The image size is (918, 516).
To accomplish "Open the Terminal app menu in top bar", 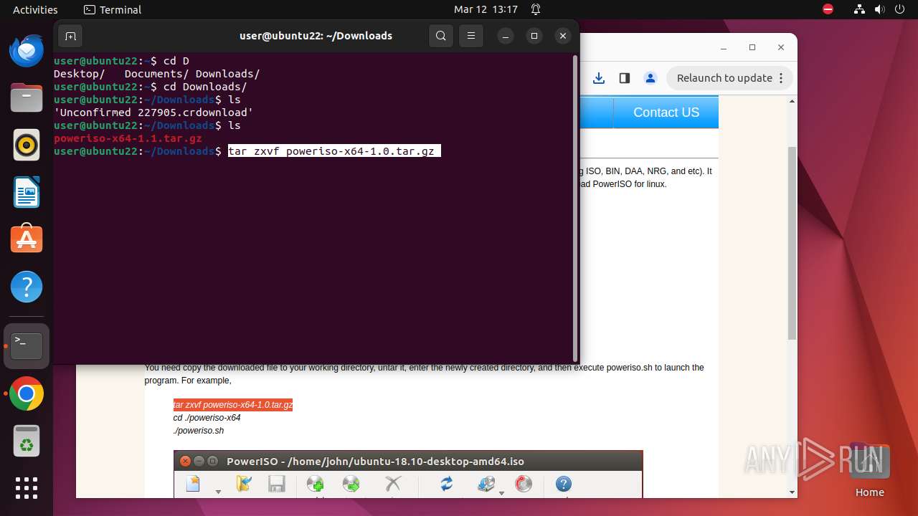I will click(x=113, y=9).
